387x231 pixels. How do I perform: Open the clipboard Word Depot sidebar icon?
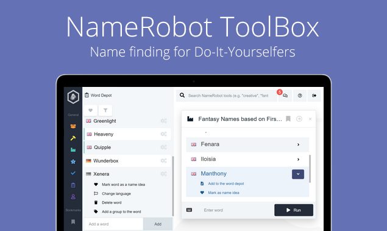73,185
